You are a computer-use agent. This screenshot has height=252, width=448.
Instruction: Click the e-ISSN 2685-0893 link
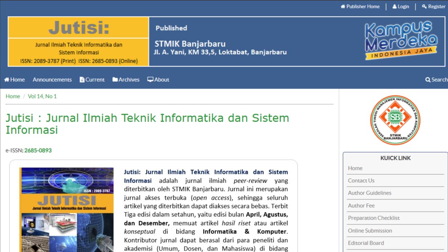pyautogui.click(x=38, y=150)
